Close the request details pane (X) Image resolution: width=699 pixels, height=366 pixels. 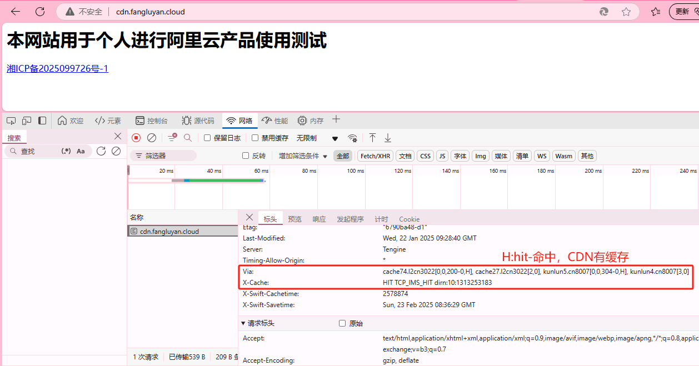coord(249,217)
